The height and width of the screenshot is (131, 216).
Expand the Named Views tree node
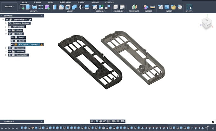coord(6,27)
